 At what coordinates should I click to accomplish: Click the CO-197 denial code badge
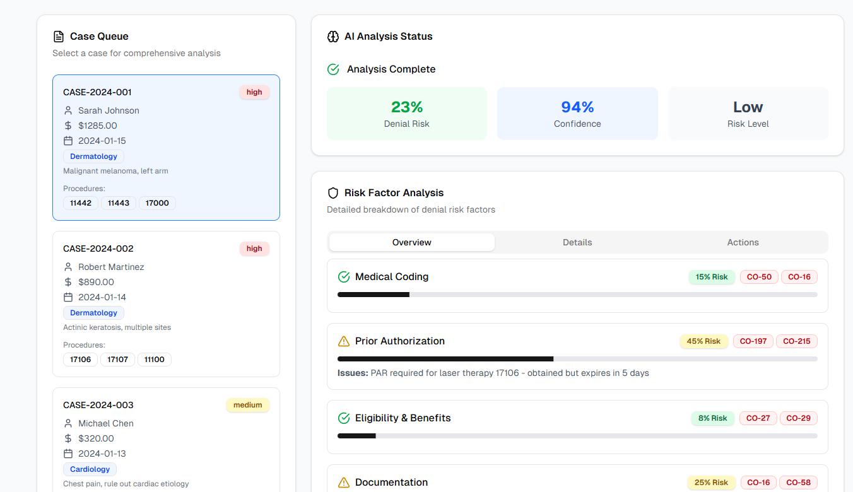tap(753, 341)
